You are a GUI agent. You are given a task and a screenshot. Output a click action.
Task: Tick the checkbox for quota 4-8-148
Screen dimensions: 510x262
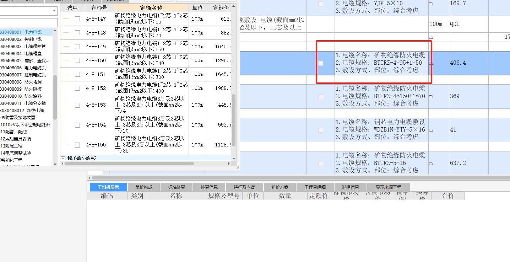77,33
